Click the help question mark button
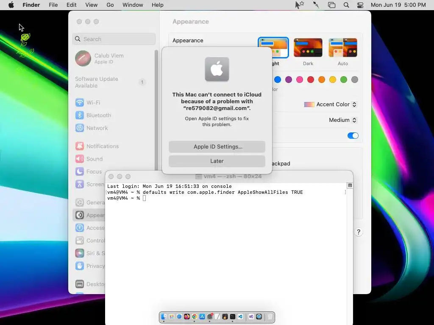Image resolution: width=434 pixels, height=325 pixels. pyautogui.click(x=359, y=232)
